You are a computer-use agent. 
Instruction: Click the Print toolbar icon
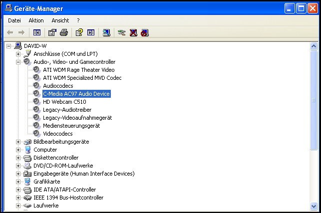click(x=64, y=32)
